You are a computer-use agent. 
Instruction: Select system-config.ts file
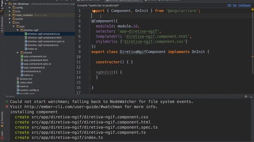[29, 90]
